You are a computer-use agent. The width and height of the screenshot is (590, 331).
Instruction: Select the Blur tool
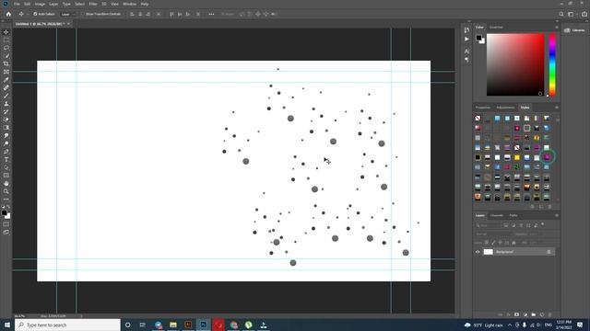[6, 135]
